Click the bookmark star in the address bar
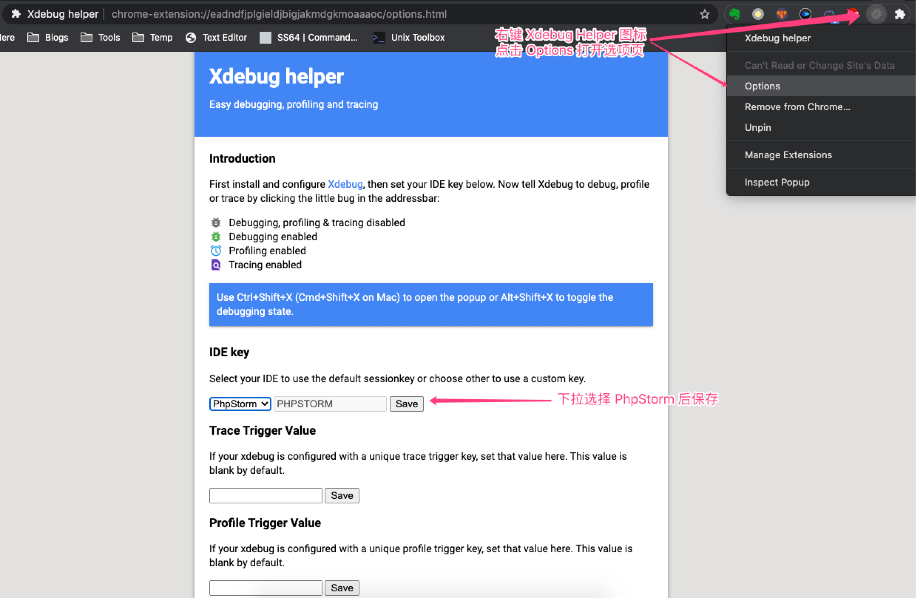The height and width of the screenshot is (598, 916). pos(705,14)
